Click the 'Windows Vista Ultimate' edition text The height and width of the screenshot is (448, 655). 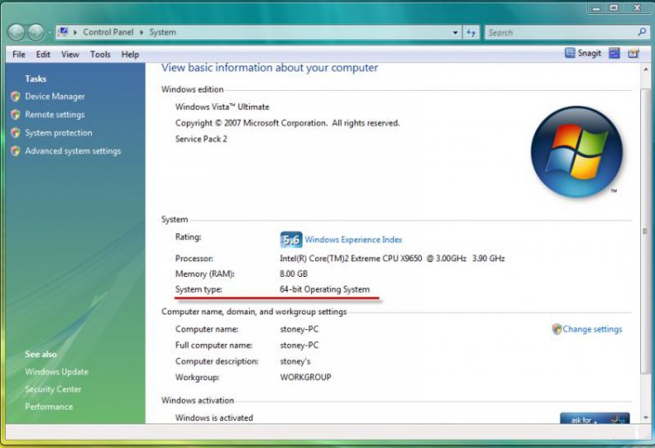pyautogui.click(x=222, y=107)
